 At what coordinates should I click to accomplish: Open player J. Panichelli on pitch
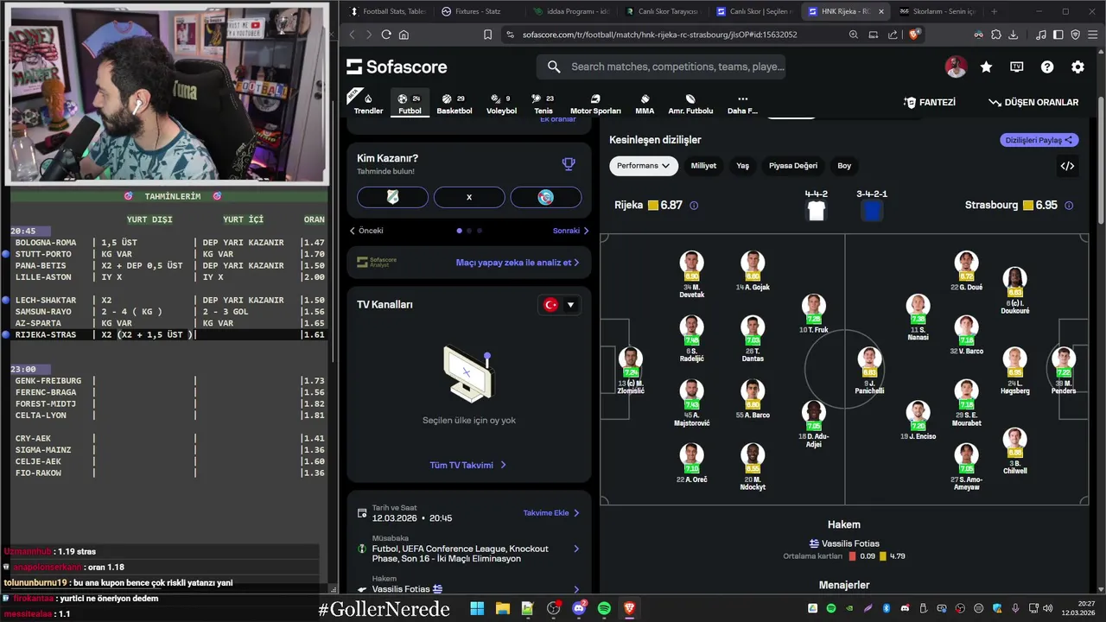(869, 371)
